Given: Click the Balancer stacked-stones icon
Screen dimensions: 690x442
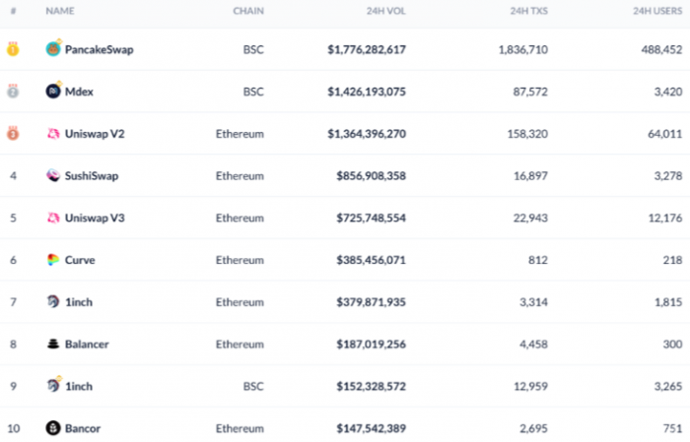Looking at the screenshot, I should [x=52, y=345].
